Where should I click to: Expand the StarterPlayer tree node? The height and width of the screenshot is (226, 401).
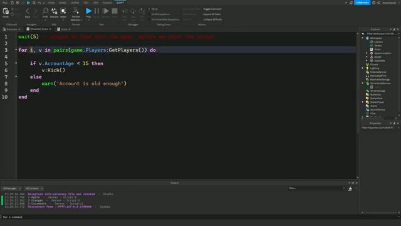click(x=363, y=102)
